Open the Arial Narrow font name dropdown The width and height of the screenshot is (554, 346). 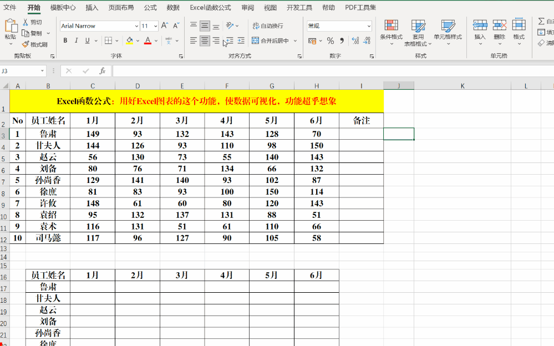136,26
